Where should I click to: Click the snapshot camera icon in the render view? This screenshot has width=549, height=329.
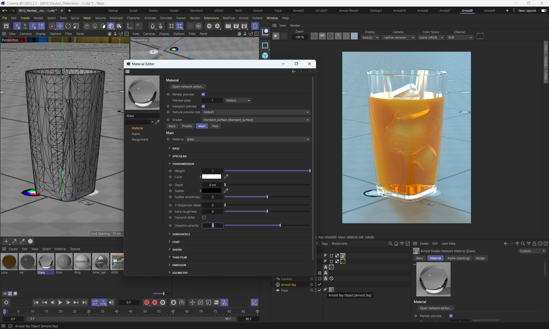480,36
